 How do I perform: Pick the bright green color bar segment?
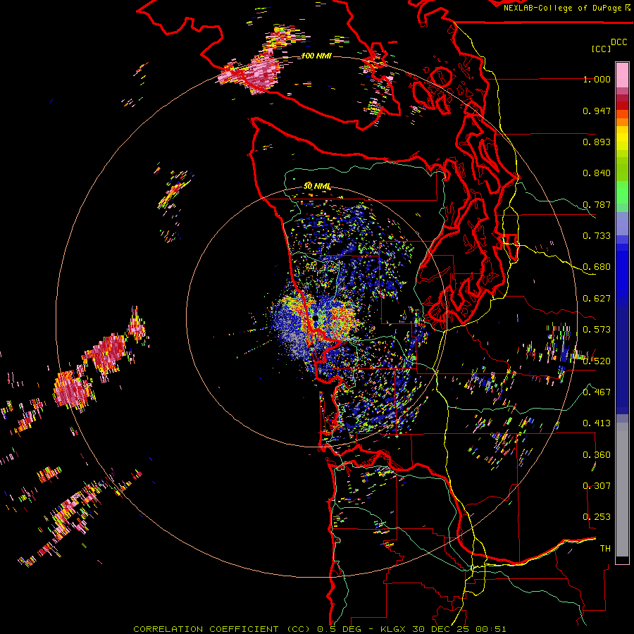(x=622, y=192)
